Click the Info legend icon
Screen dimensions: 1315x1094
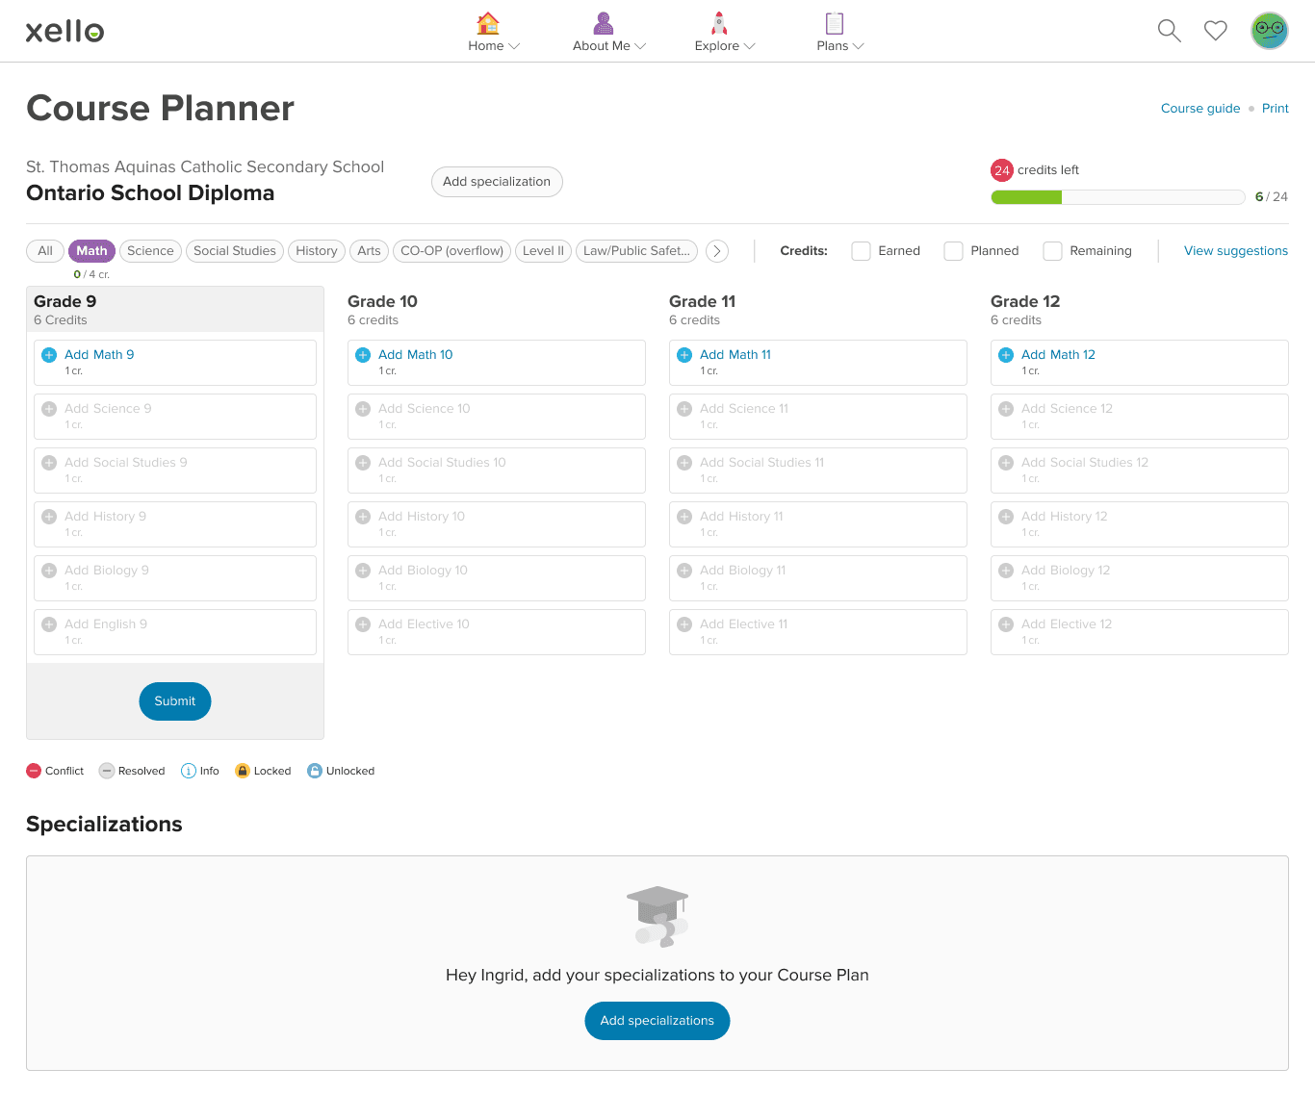[189, 771]
